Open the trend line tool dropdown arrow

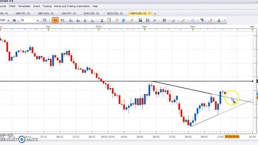coord(159,21)
